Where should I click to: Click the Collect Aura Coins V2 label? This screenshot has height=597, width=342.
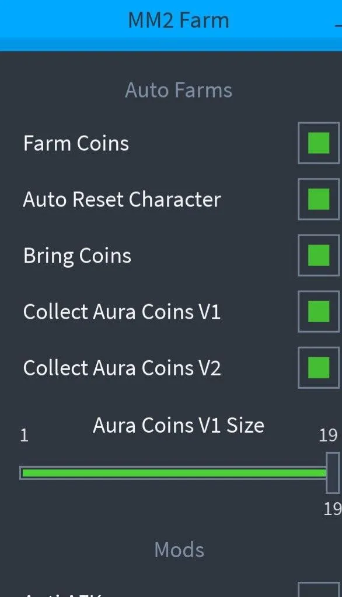121,368
